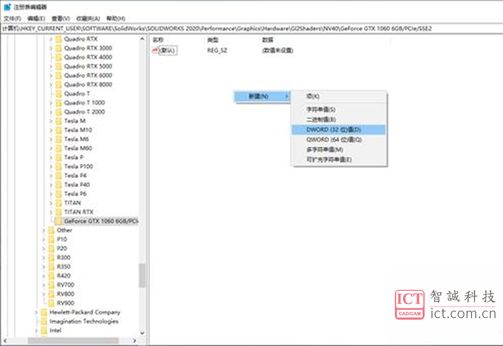
Task: Expand the Quadro RTX key arrow
Action: pos(51,39)
